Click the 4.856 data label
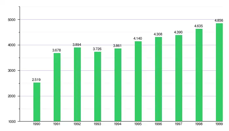This screenshot has height=131, width=229. pos(219,20)
